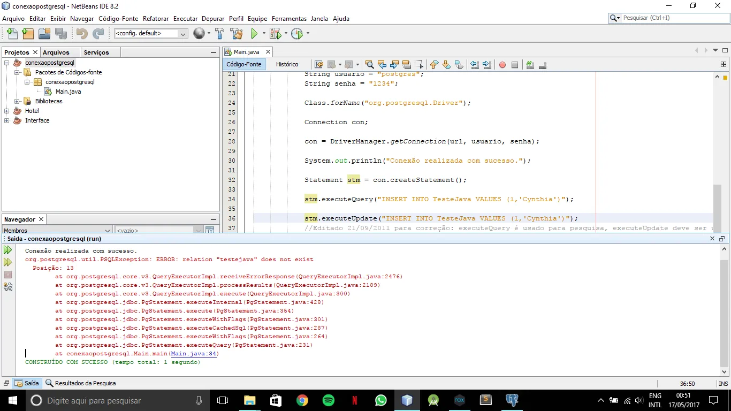Switch editor to Histórico view

coord(287,64)
